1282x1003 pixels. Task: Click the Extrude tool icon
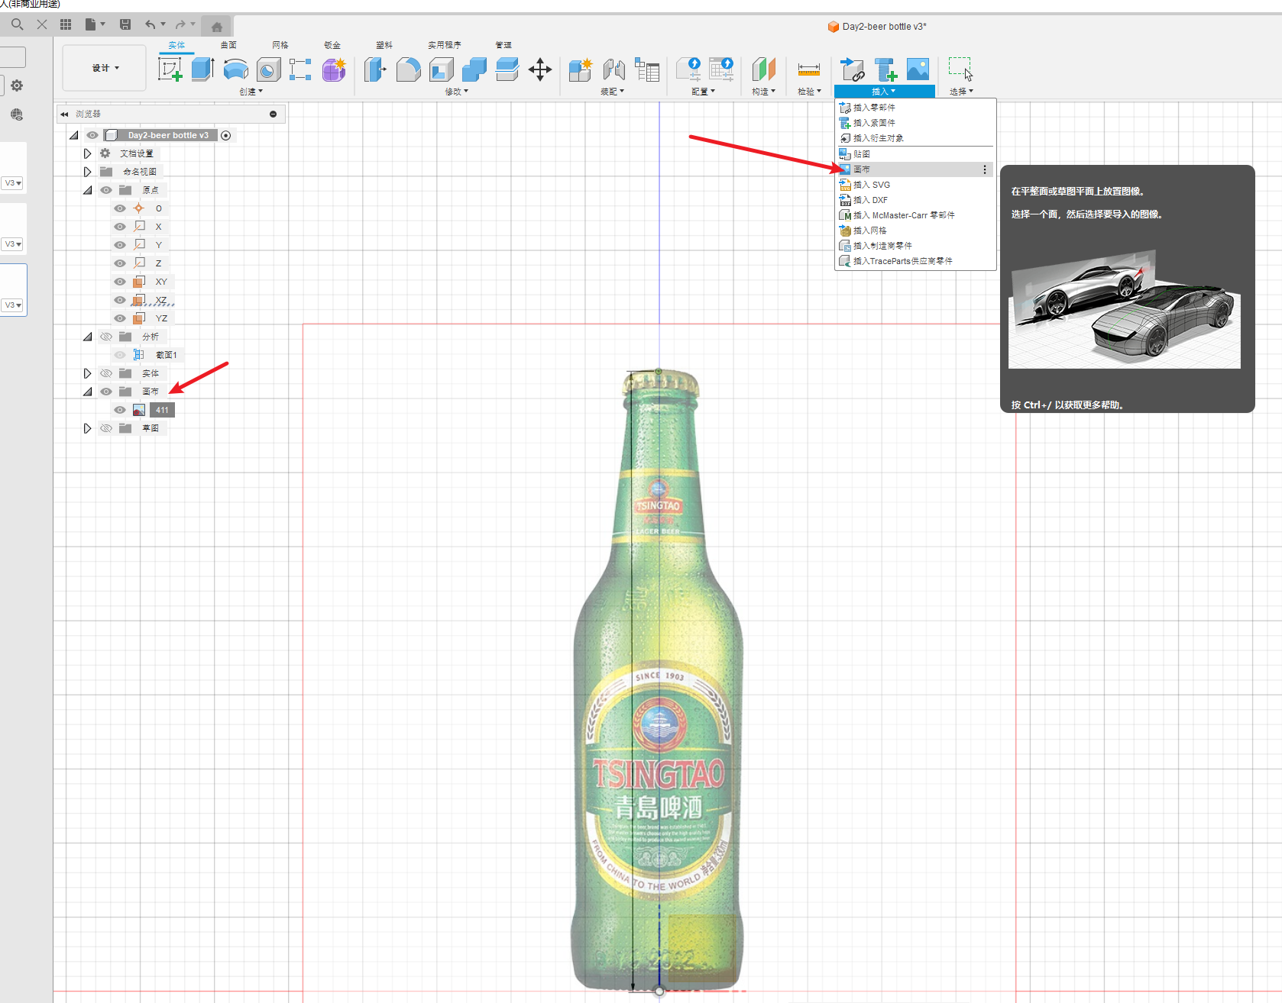click(x=202, y=69)
